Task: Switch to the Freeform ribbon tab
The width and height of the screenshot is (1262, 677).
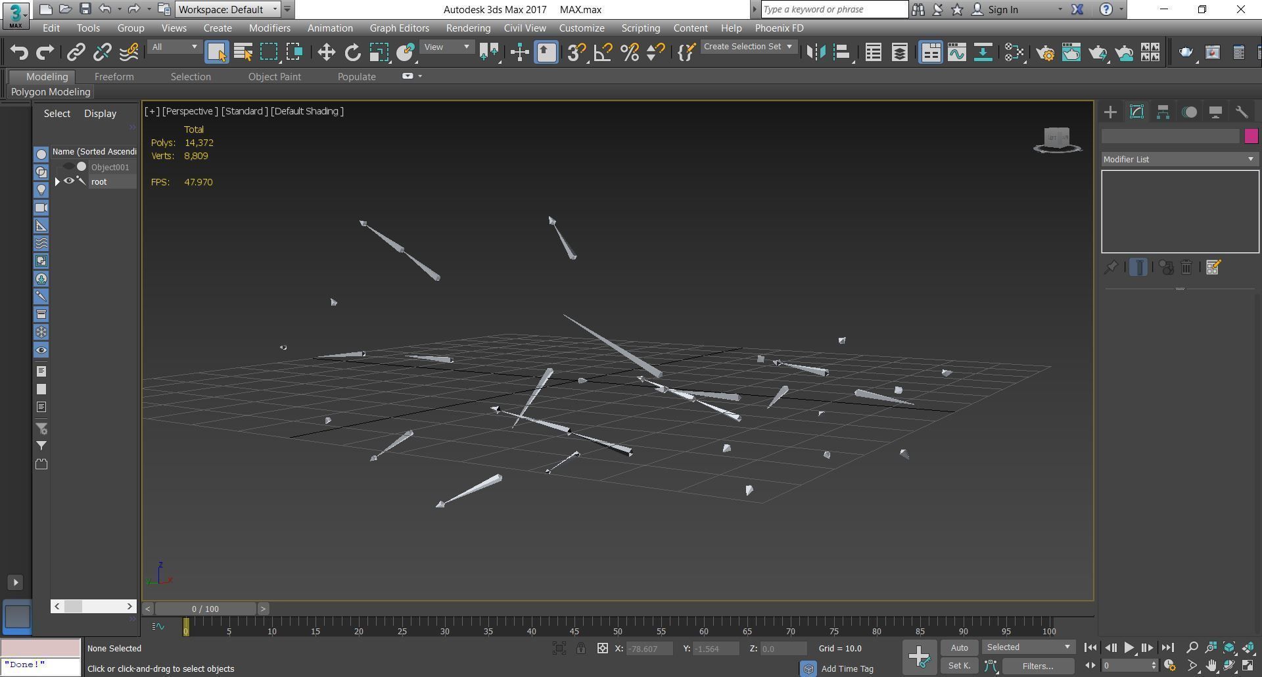Action: tap(114, 77)
